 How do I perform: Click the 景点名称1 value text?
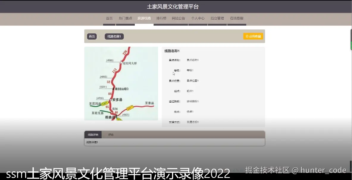(193, 60)
